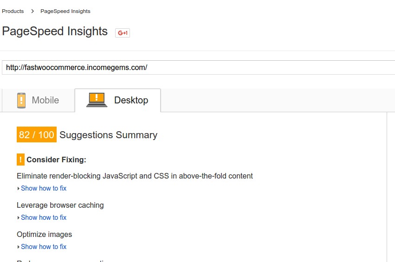Click the PageSpeed Insights page heading
The image size is (395, 262).
[x=55, y=32]
